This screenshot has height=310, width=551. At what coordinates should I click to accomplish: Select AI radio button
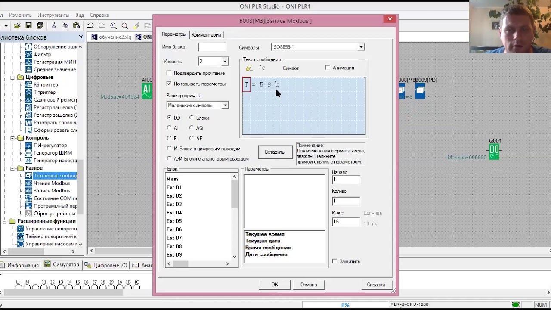169,128
